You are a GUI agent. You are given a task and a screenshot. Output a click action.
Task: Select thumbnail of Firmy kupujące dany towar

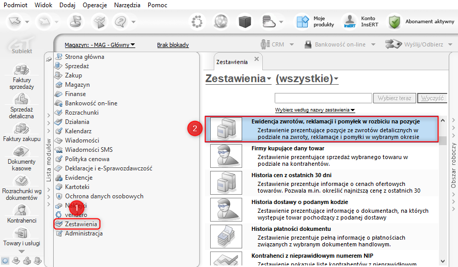226,155
